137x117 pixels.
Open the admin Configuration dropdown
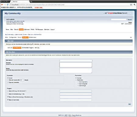[x=13, y=37]
